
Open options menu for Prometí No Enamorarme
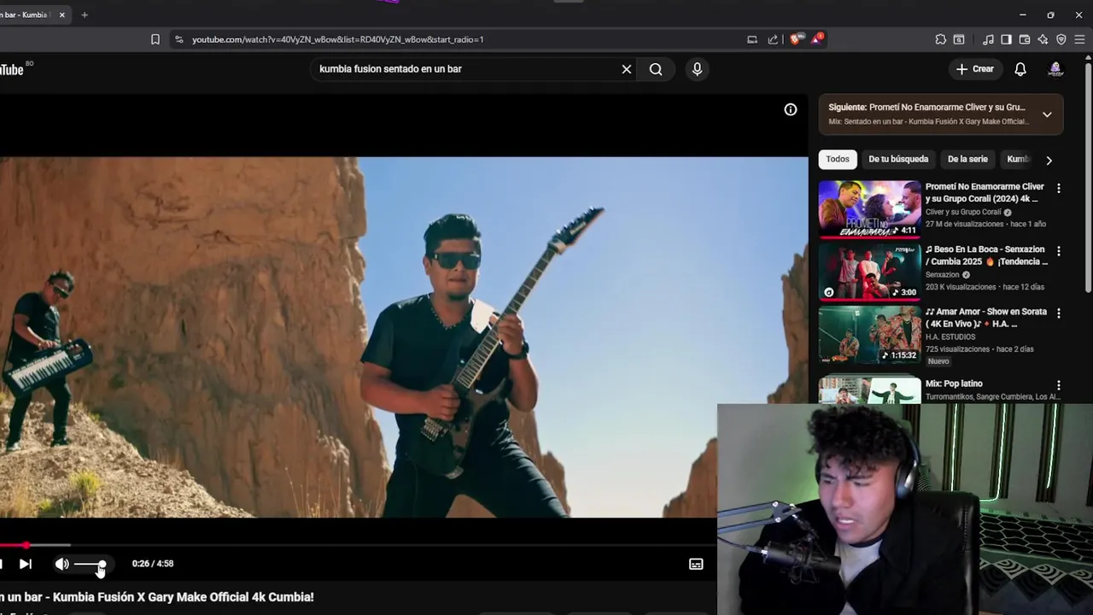pyautogui.click(x=1059, y=188)
